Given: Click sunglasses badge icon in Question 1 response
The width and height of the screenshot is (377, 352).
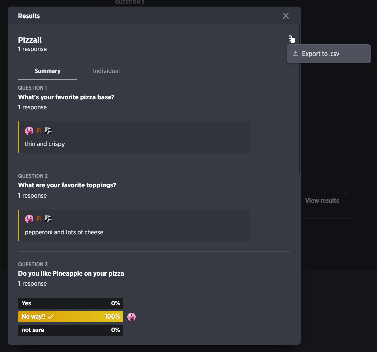Looking at the screenshot, I should tap(48, 131).
